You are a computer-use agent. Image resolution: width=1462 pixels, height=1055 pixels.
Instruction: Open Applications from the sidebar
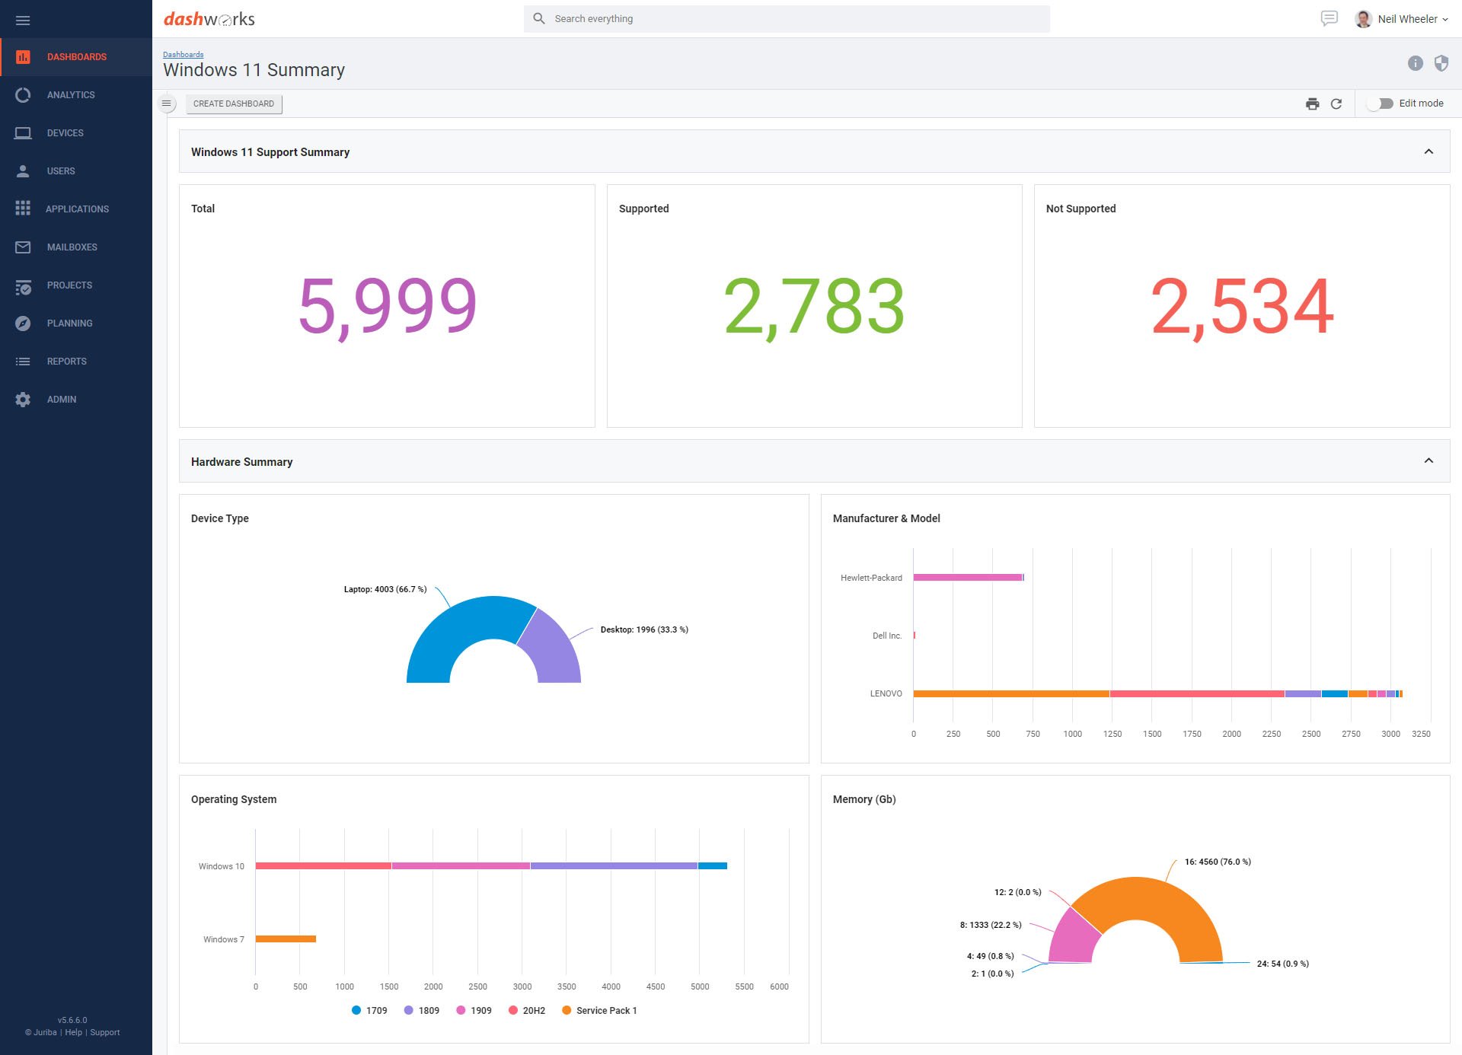point(77,209)
